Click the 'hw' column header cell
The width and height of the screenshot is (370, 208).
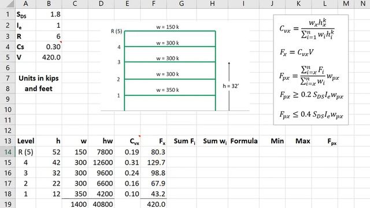tap(101, 141)
